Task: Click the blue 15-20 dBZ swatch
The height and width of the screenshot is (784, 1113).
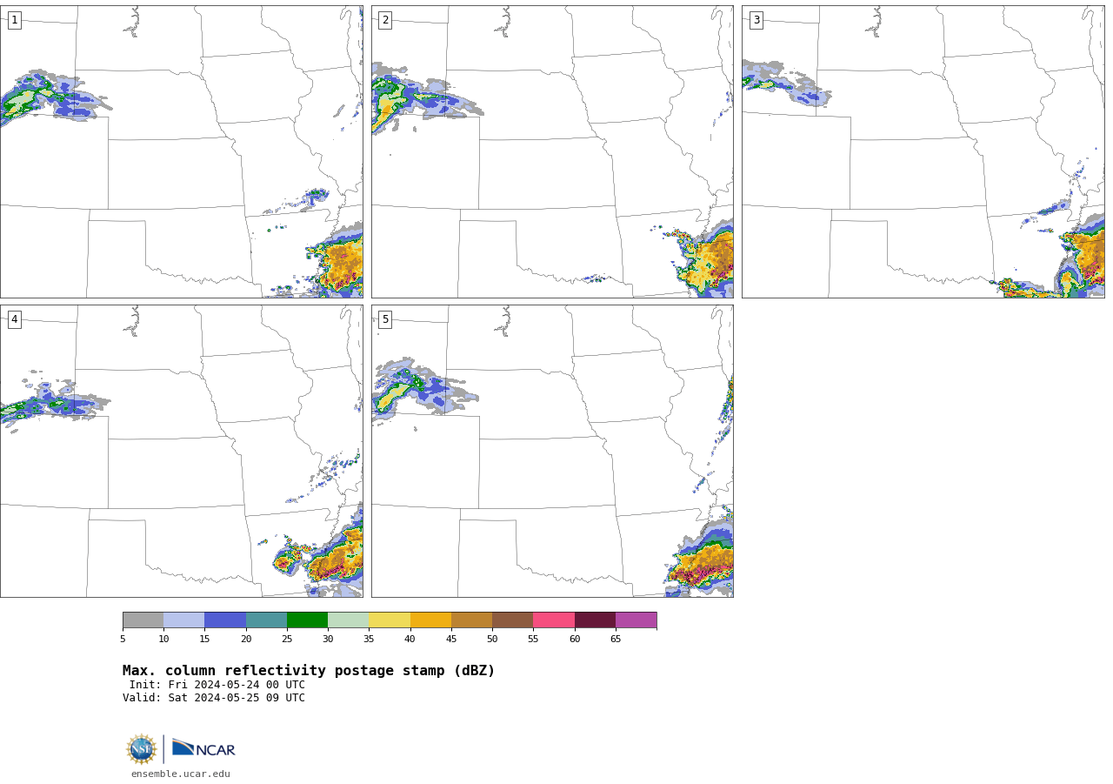Action: pos(225,620)
